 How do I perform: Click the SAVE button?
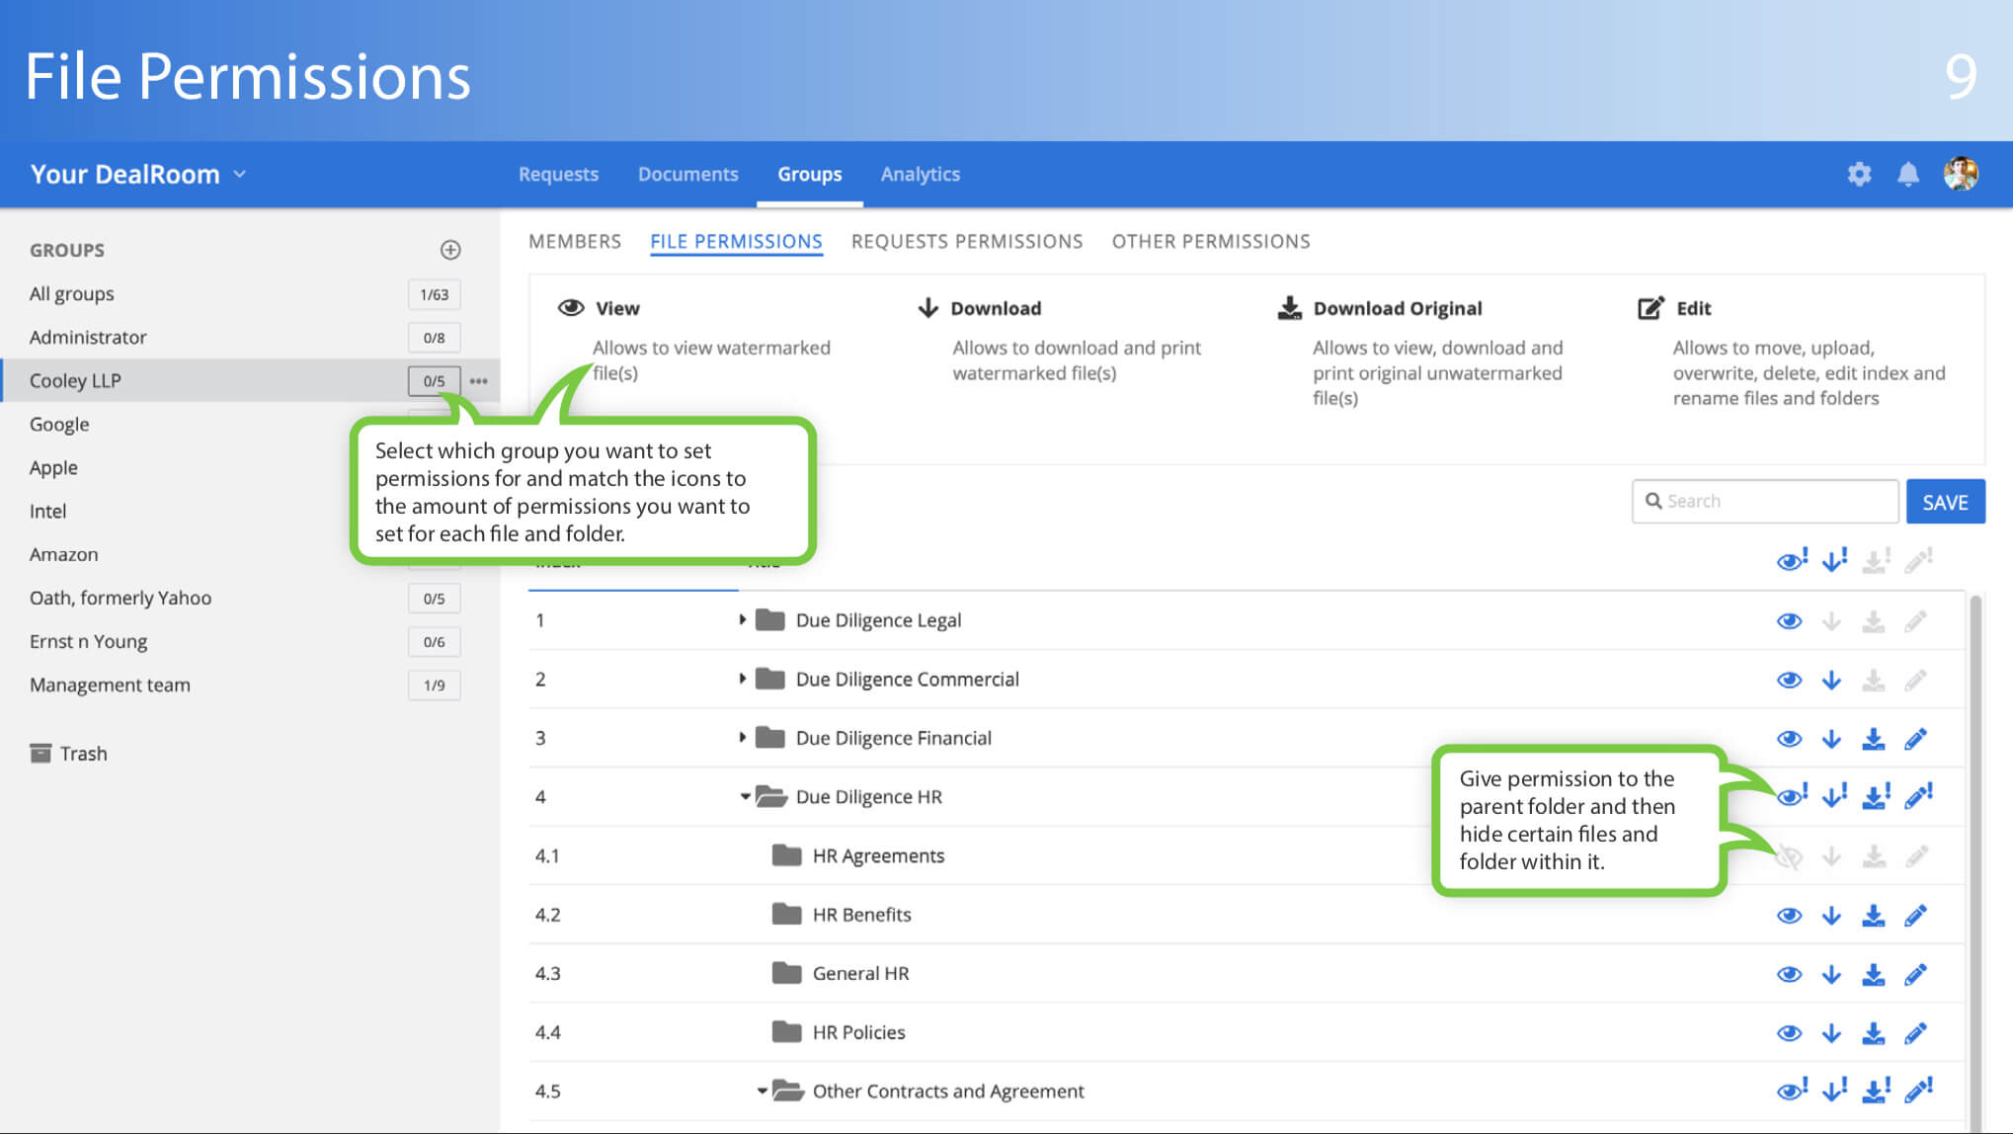point(1944,502)
